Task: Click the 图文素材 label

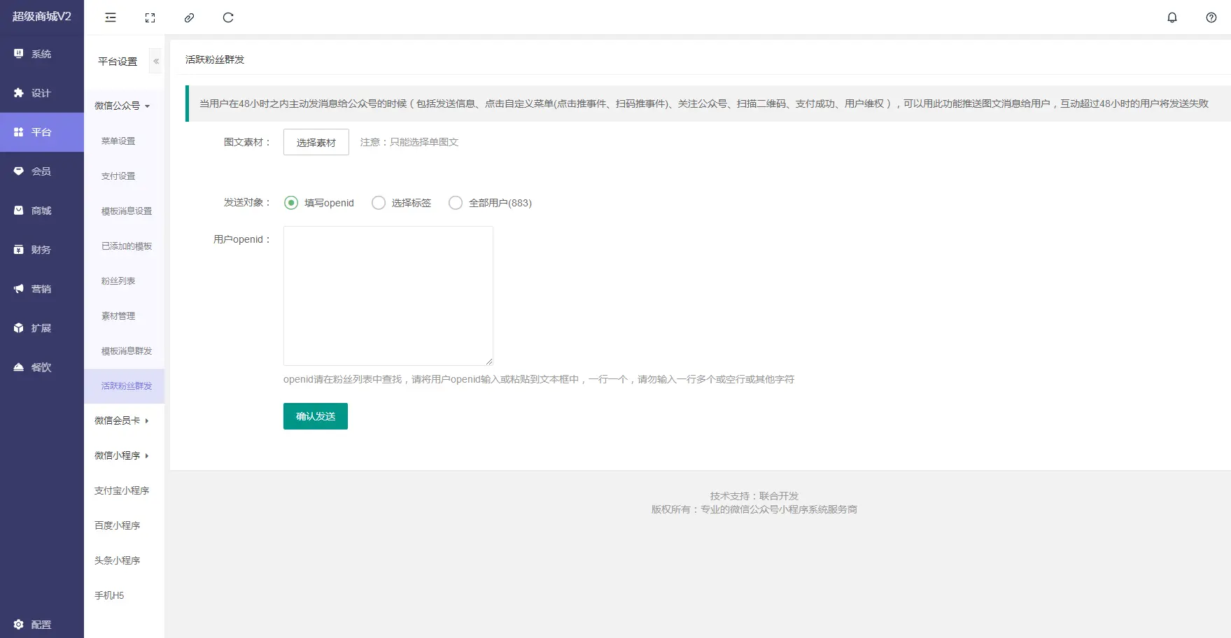Action: [x=247, y=142]
